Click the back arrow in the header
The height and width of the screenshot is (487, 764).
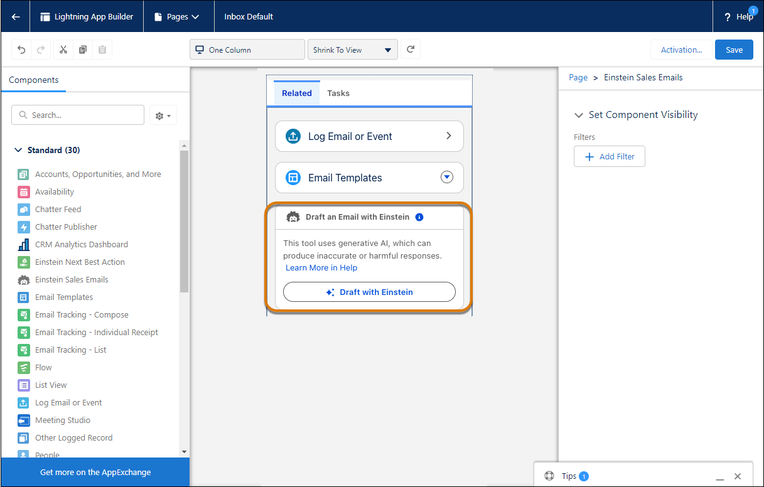tap(16, 17)
